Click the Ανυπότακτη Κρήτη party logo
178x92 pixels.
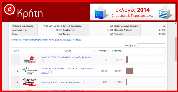29,82
